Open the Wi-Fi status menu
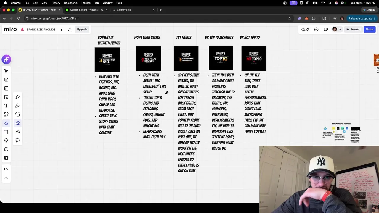Viewport: 379px width, 213px height. (323, 3)
